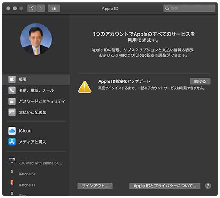The image size is (220, 198).
Task: Click the padlock icon in the sidebar
Action: 12,101
